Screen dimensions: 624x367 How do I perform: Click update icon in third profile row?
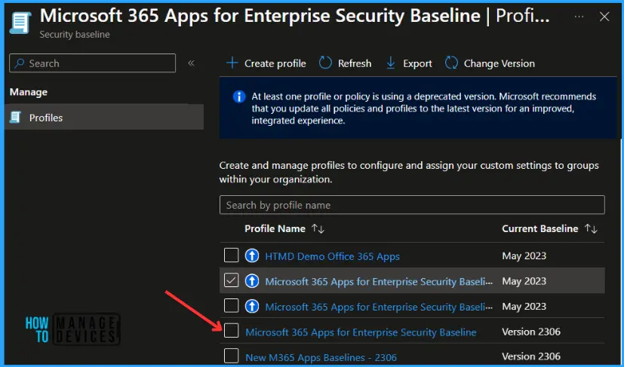(252, 306)
